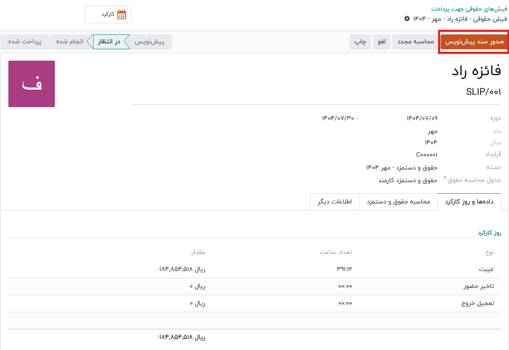Set status to پیش‌نویس in the status bar
The image size is (509, 350).
pyautogui.click(x=150, y=42)
